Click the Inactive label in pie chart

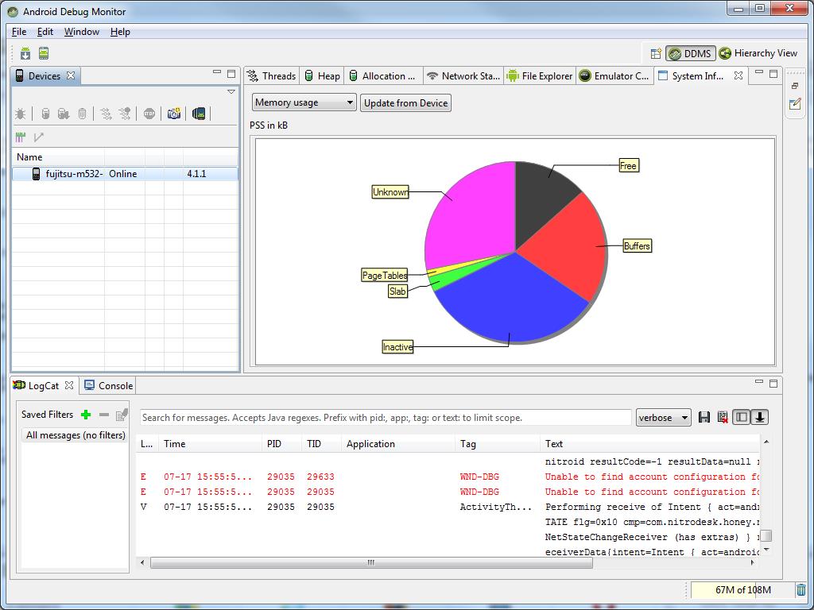coord(397,347)
